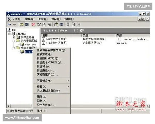The image size is (155, 124).
Task: Click the new record document toolbar icon
Action: tap(73, 24)
